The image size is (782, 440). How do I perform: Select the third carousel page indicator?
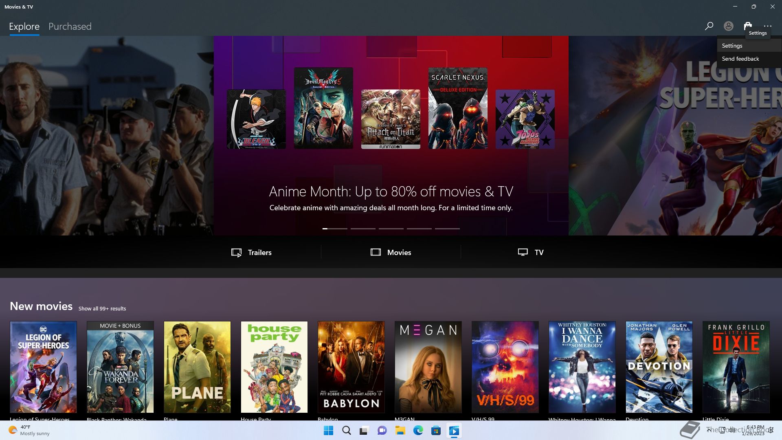(x=391, y=229)
